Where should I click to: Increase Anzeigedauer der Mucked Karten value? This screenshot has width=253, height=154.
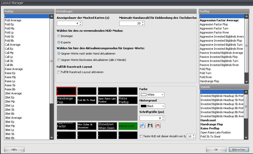click(x=80, y=22)
